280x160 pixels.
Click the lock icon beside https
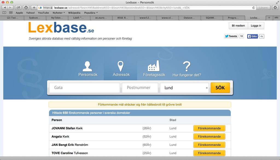(51, 8)
